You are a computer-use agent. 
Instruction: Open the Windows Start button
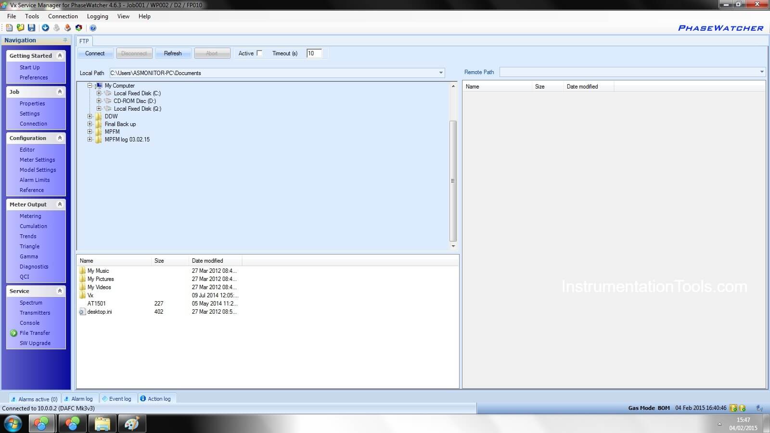[13, 424]
